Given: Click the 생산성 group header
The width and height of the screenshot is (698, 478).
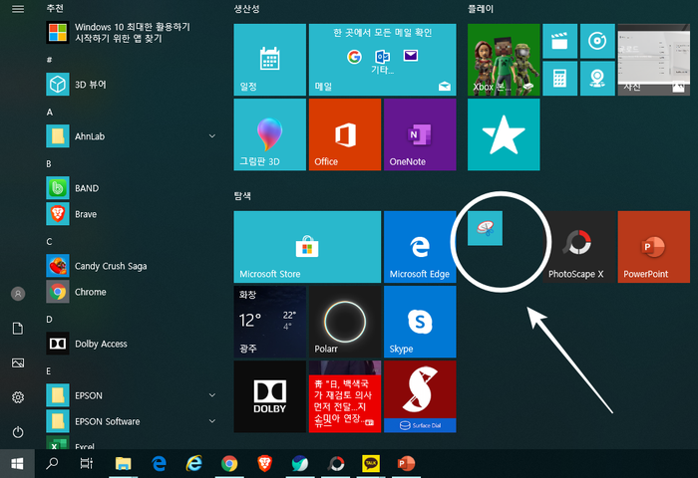Looking at the screenshot, I should click(x=246, y=8).
